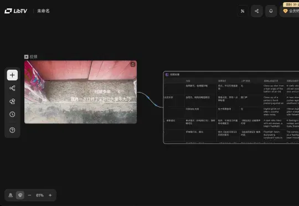Zoom out with the minus button
This screenshot has width=299, height=206.
[x=29, y=195]
